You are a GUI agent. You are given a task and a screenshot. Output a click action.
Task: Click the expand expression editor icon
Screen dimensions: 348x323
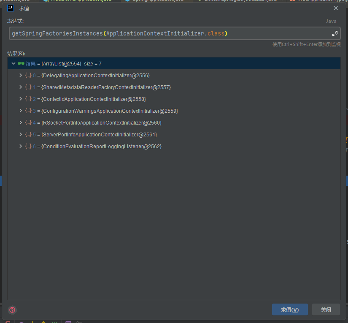point(335,33)
